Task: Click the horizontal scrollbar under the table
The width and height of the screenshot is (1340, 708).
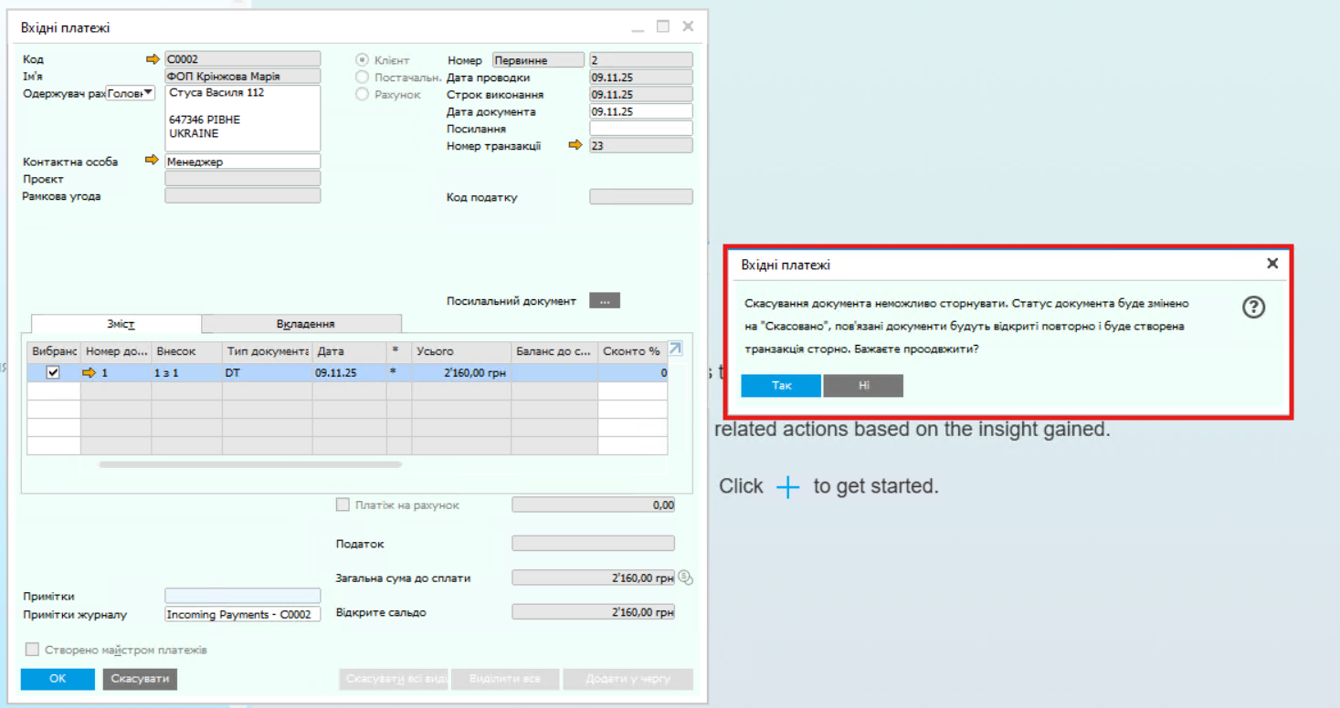Action: click(250, 464)
